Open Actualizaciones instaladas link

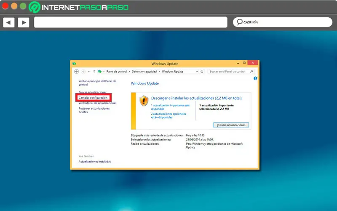point(94,162)
